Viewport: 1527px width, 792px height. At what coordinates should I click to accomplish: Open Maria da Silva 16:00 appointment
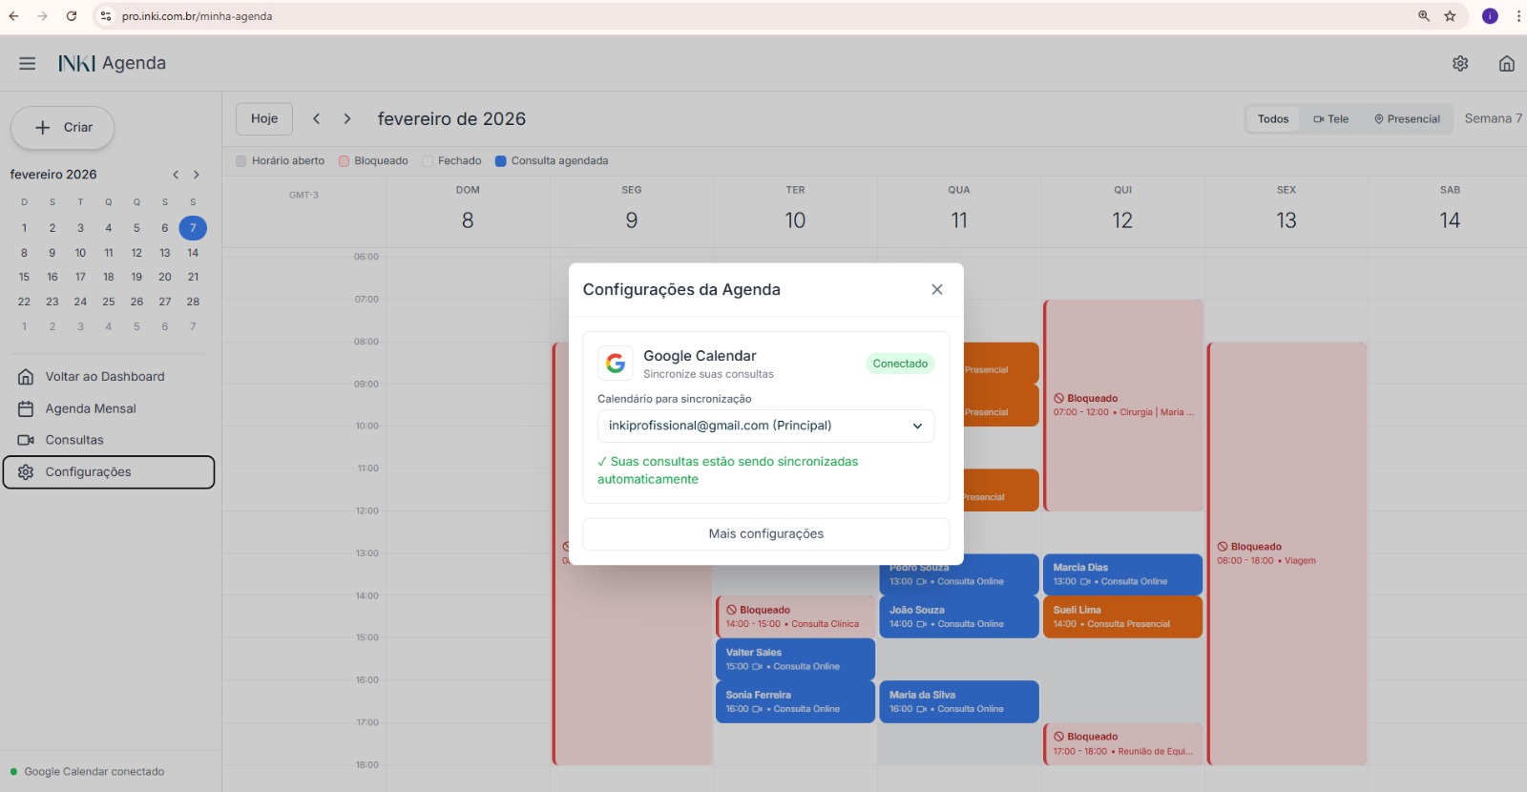coord(958,701)
